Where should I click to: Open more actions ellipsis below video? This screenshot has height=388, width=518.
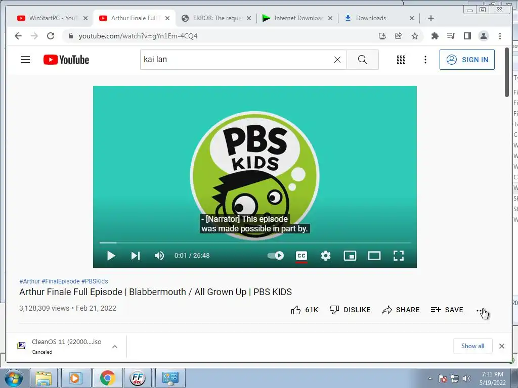pos(482,311)
